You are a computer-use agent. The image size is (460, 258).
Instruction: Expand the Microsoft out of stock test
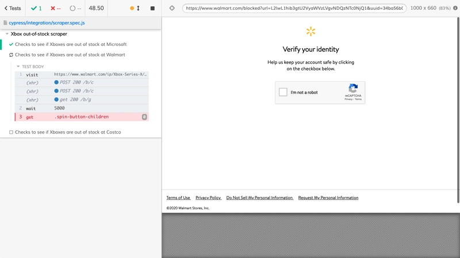(71, 44)
